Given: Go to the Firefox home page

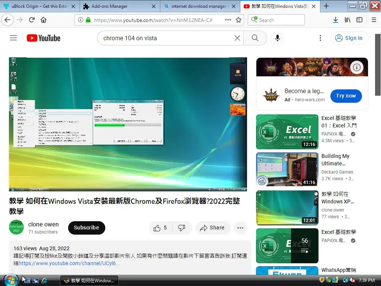Looking at the screenshot, I should point(44,20).
